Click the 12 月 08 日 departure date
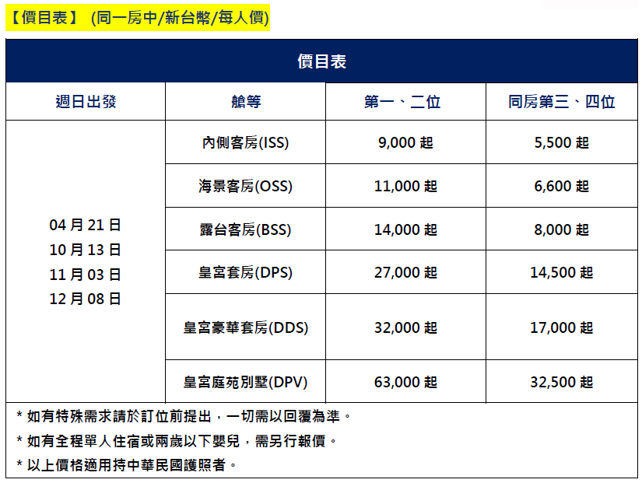 tap(86, 299)
